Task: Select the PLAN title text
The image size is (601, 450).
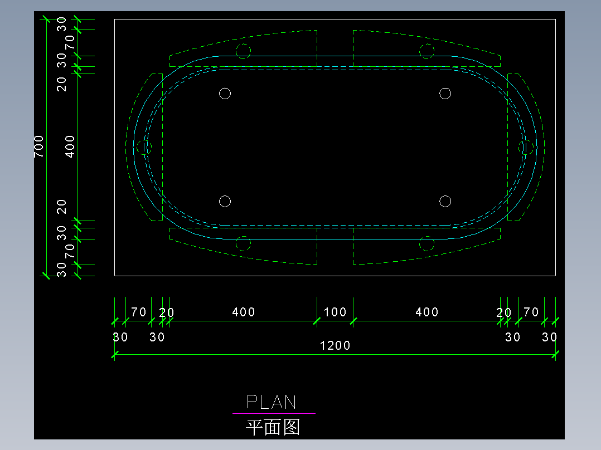Action: pos(272,402)
